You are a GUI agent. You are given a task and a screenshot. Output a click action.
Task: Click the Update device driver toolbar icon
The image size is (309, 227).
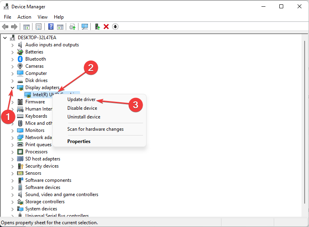[x=72, y=27]
